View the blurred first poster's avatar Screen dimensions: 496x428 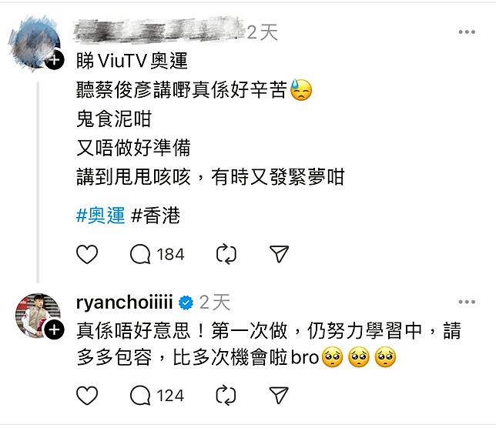point(34,42)
